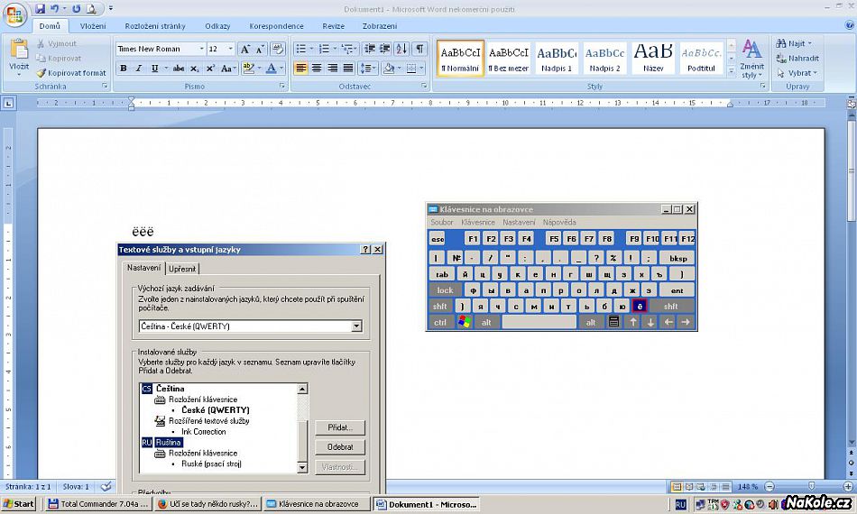Click Nahradit in Úpravy group
857x514 pixels.
click(x=797, y=58)
